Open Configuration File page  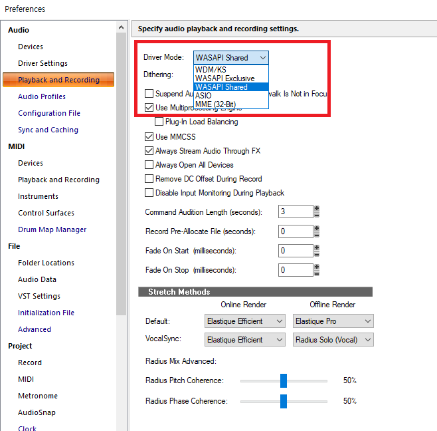(x=49, y=113)
